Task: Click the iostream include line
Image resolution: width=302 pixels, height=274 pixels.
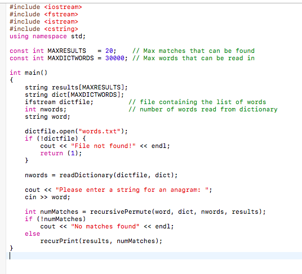Action: pos(46,7)
